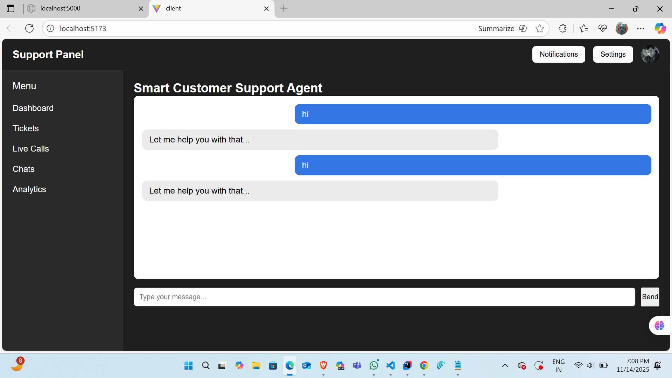Reload the page using the refresh icon

click(29, 28)
